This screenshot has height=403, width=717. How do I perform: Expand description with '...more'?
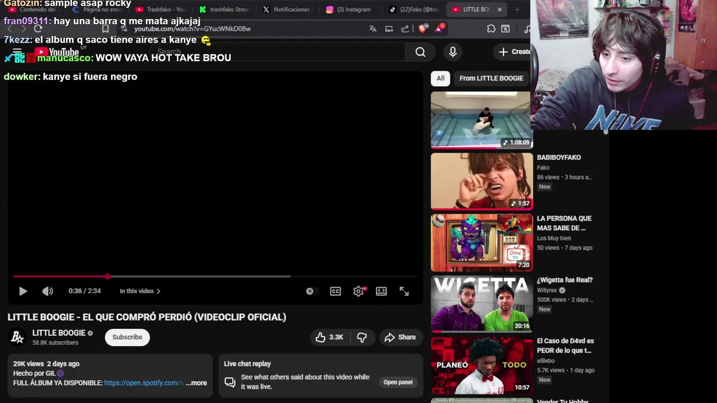[x=197, y=383]
